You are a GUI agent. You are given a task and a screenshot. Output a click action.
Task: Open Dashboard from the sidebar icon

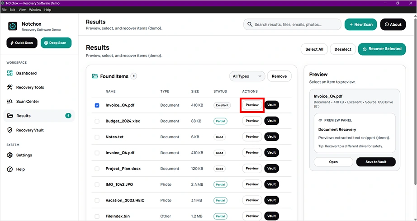pos(10,73)
